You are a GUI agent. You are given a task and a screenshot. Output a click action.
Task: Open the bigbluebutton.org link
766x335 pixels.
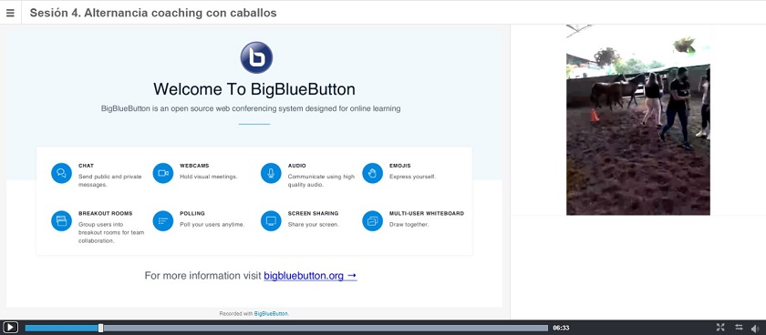pos(310,276)
